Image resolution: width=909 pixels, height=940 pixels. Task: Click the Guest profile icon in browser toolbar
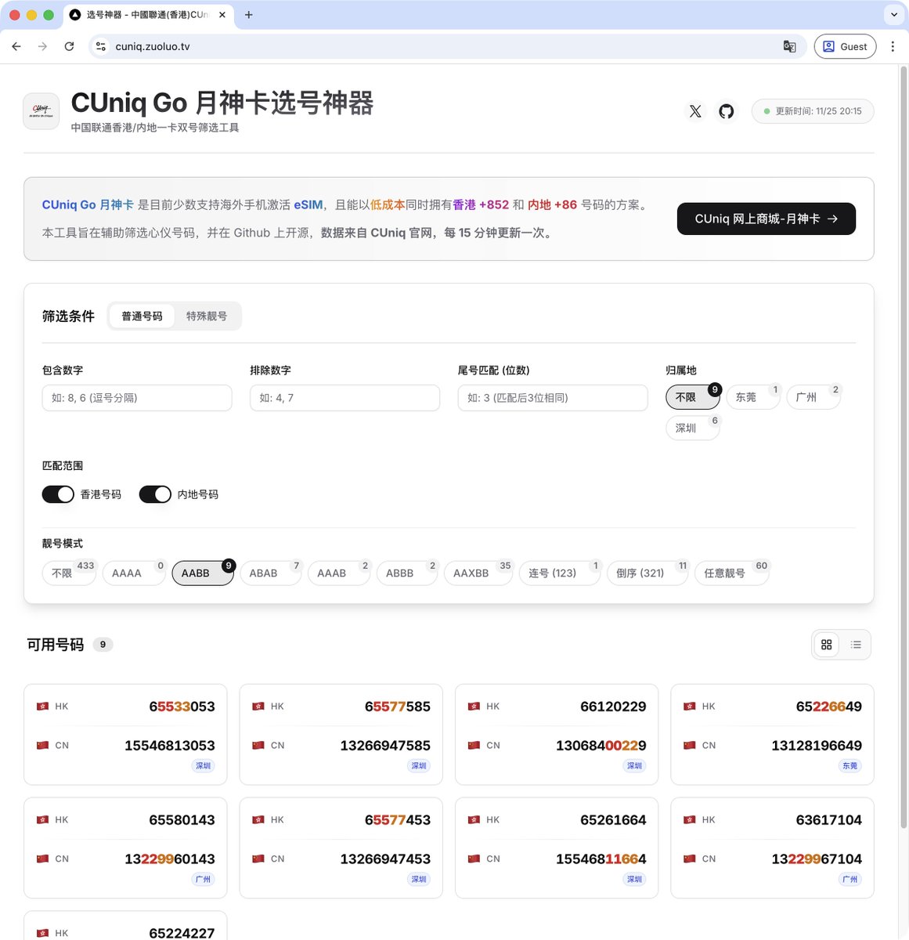click(829, 46)
